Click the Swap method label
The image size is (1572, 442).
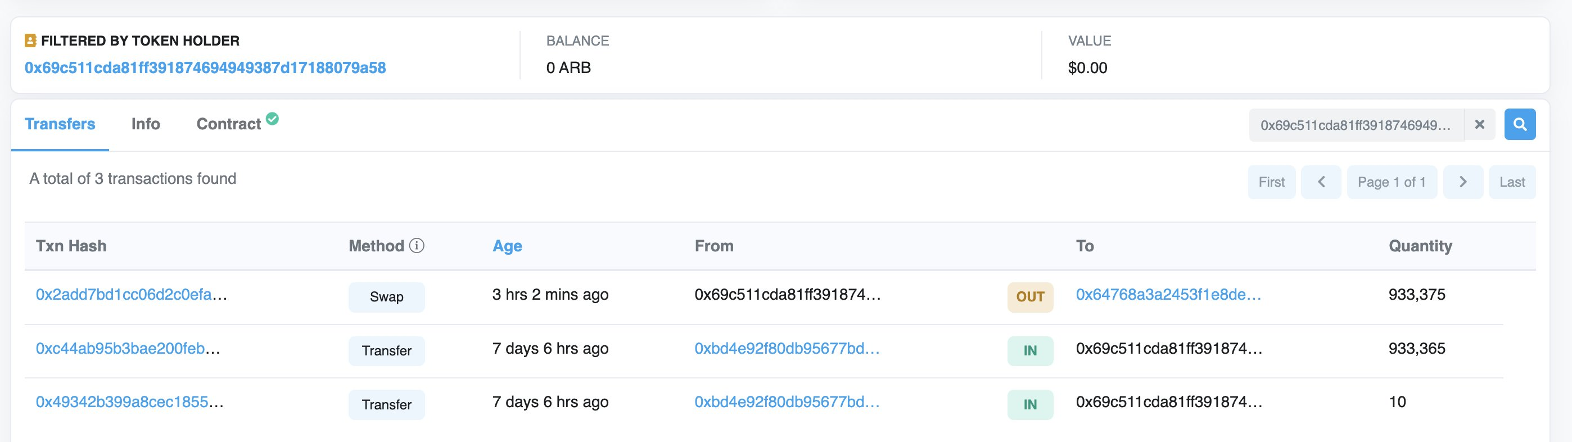(386, 297)
